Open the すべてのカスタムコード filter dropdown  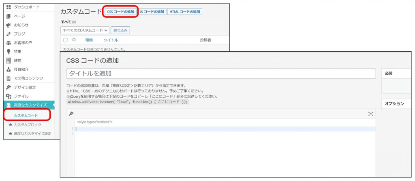(85, 30)
